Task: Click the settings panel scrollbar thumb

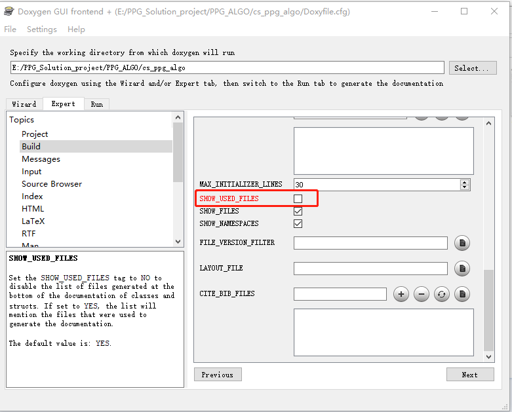Action: coord(489,310)
